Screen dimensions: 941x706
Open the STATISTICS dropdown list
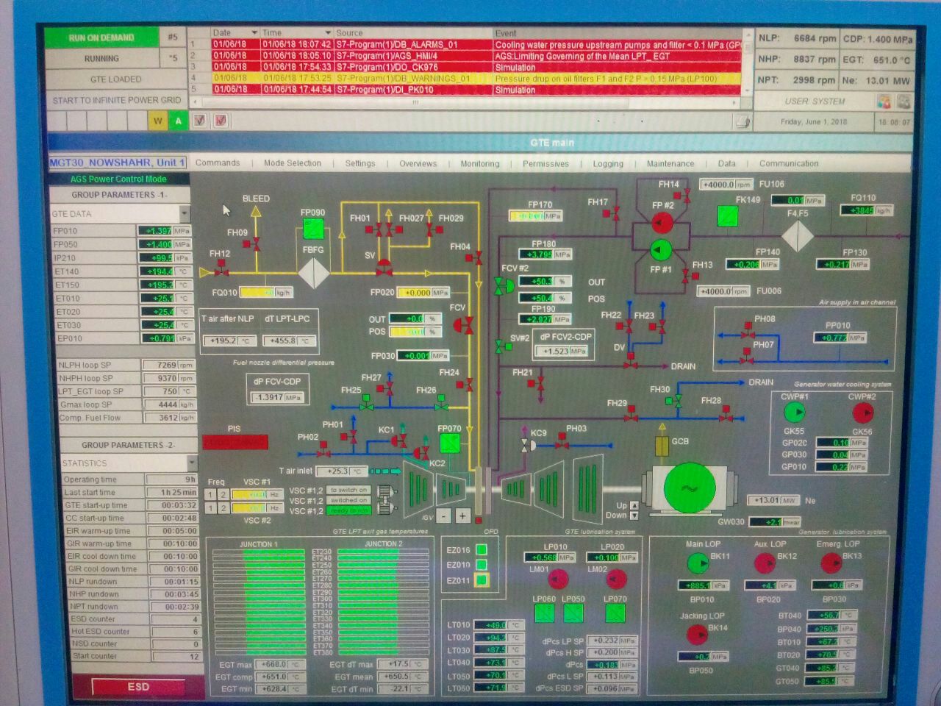coord(191,463)
